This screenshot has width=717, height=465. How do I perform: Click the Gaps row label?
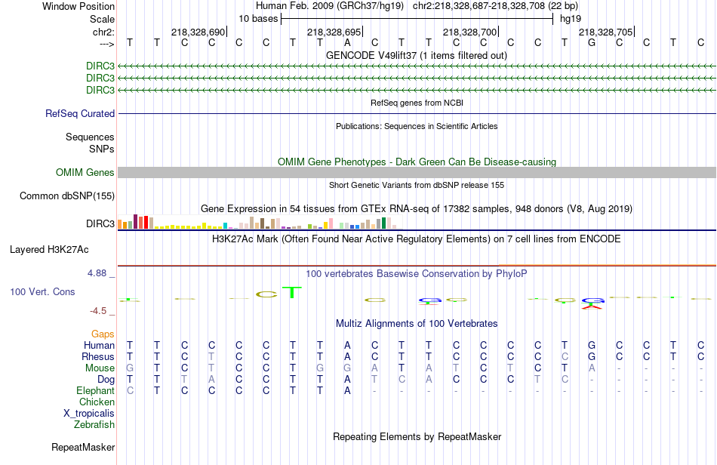(103, 334)
